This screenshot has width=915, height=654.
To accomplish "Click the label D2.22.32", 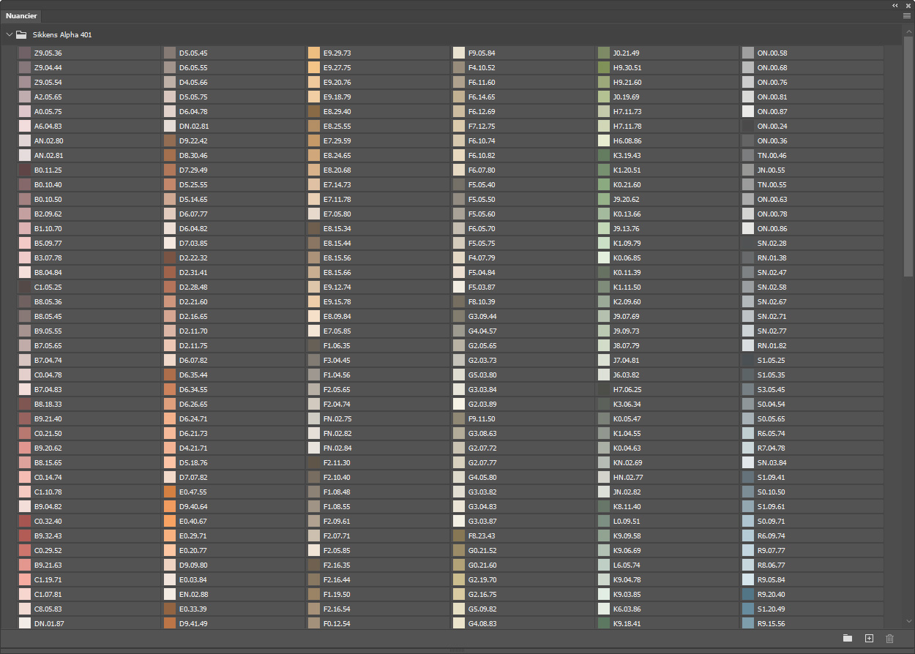I will [x=193, y=258].
